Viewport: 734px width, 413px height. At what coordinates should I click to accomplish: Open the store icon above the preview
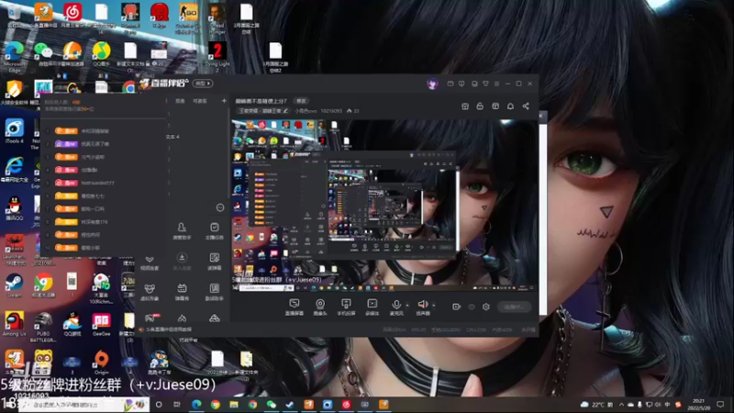465,106
